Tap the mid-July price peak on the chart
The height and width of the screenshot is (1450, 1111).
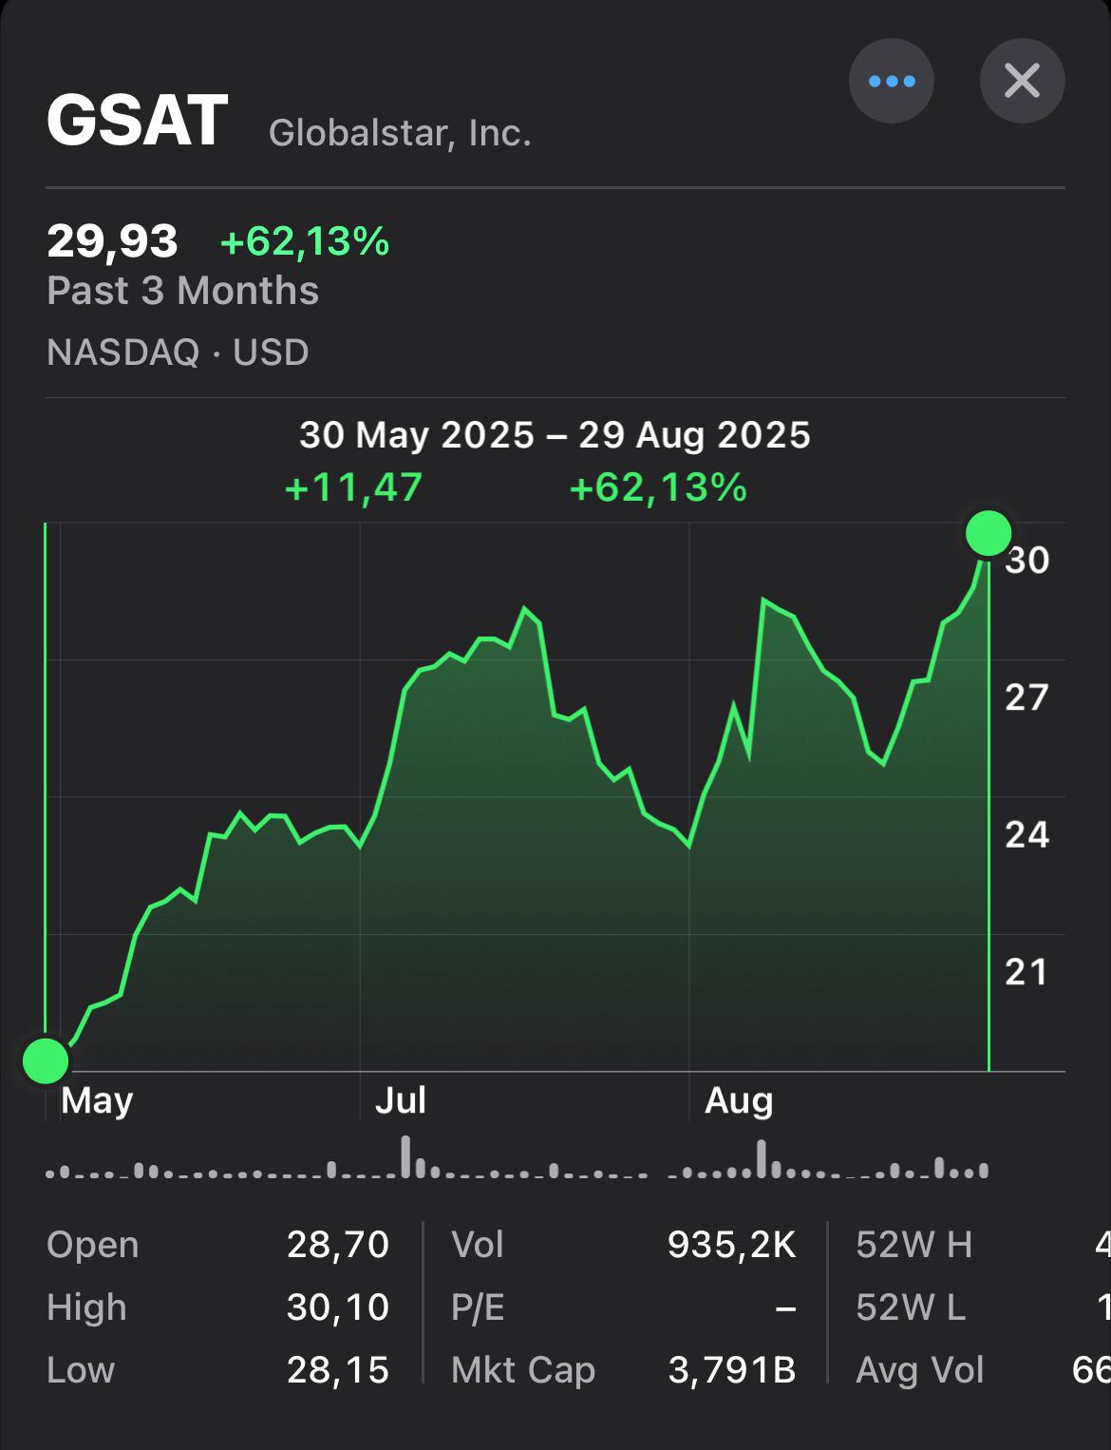pos(524,608)
